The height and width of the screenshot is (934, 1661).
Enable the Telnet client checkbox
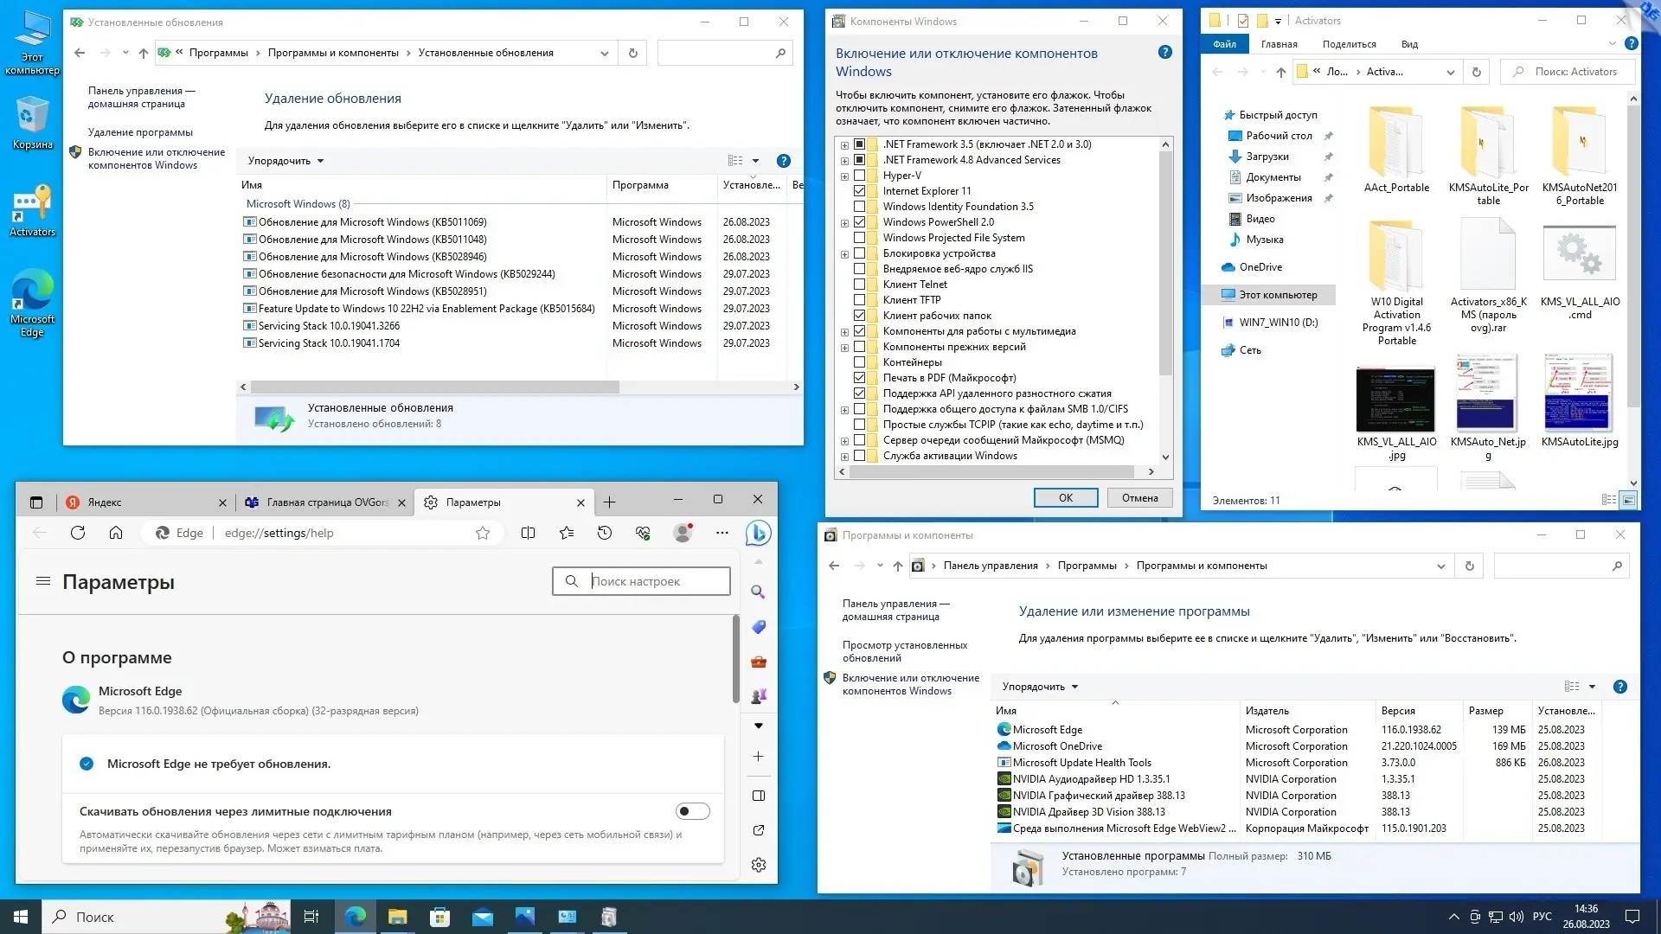click(x=859, y=285)
